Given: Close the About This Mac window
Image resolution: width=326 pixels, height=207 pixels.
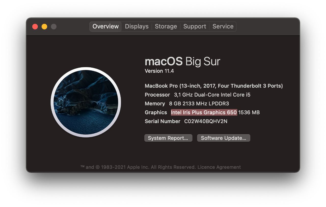Looking at the screenshot, I should coord(35,26).
